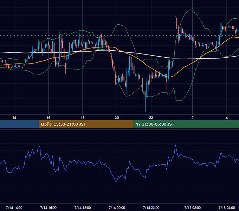Click the 7/15 04:00 date label
Screen dimensions: 239x211
coord(227,207)
